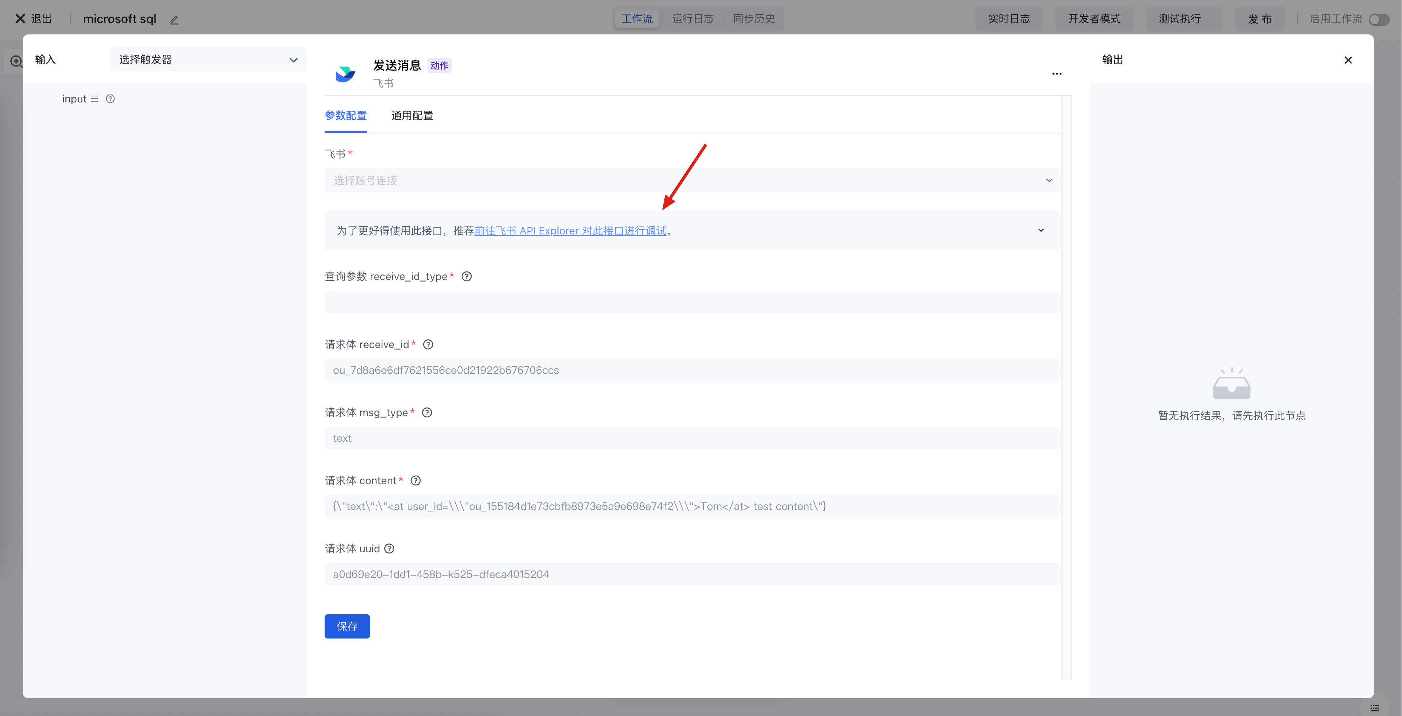Viewport: 1402px width, 716px height.
Task: Expand the API Explorer hint chevron
Action: pos(1041,230)
